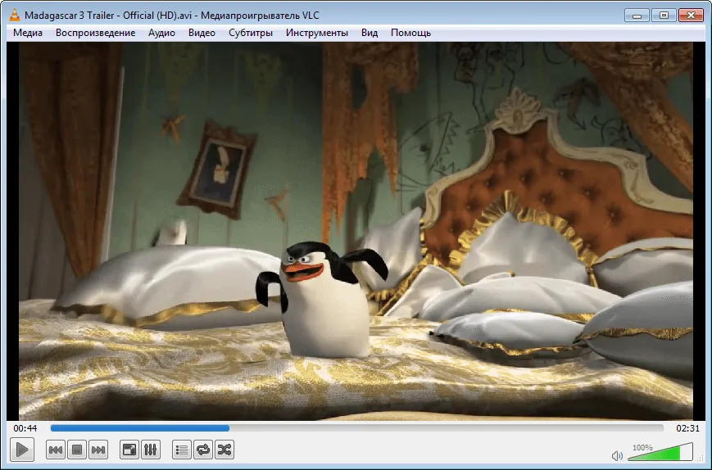
Task: Toggle loop repeat mode
Action: tap(203, 450)
